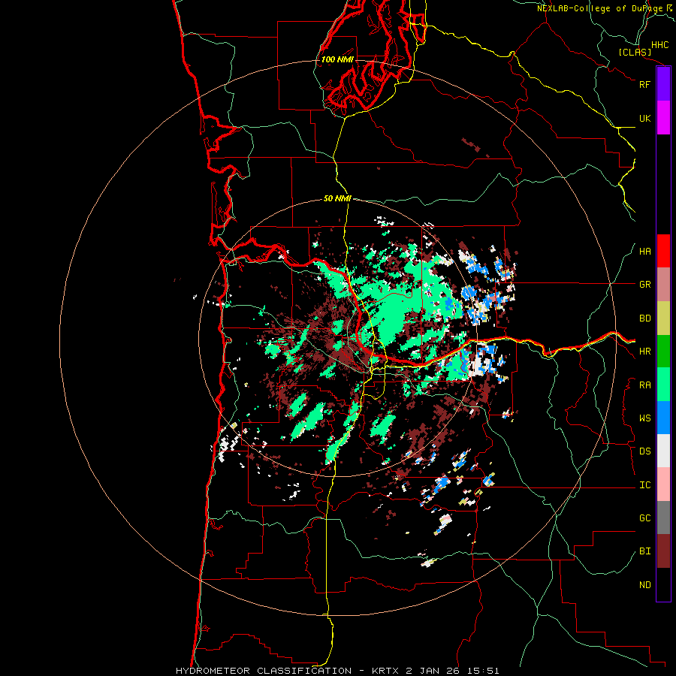Click the 100 NMI range ring label
The image size is (676, 676).
[337, 59]
